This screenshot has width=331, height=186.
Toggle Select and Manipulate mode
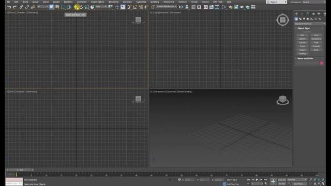pos(117,7)
